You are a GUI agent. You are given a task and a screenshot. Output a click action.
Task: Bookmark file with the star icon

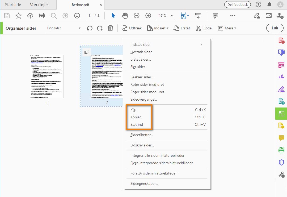pos(19,16)
